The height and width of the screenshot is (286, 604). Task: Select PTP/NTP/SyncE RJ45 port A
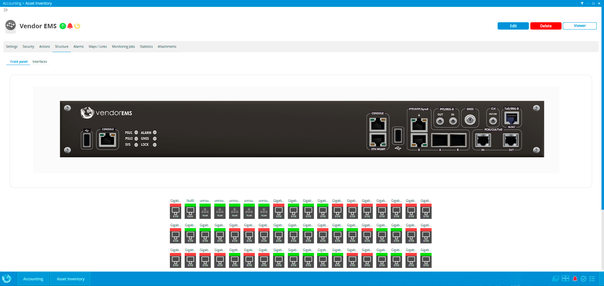point(419,125)
